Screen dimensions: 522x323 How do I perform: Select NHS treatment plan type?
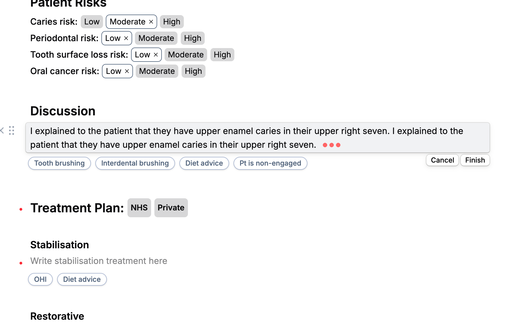point(139,208)
